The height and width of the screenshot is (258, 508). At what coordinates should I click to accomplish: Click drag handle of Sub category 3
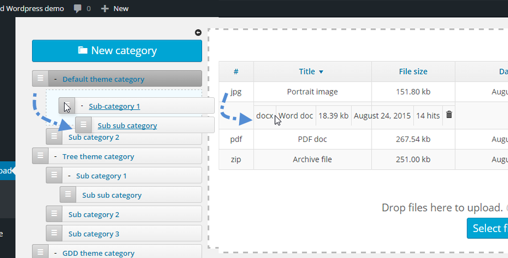point(54,234)
